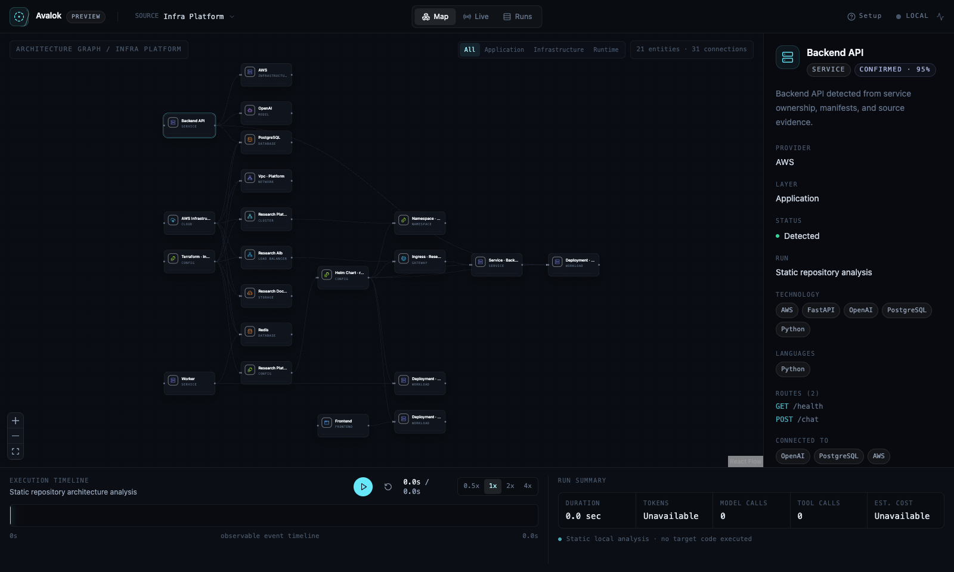Select the PostgreSQL database node icon

point(250,139)
